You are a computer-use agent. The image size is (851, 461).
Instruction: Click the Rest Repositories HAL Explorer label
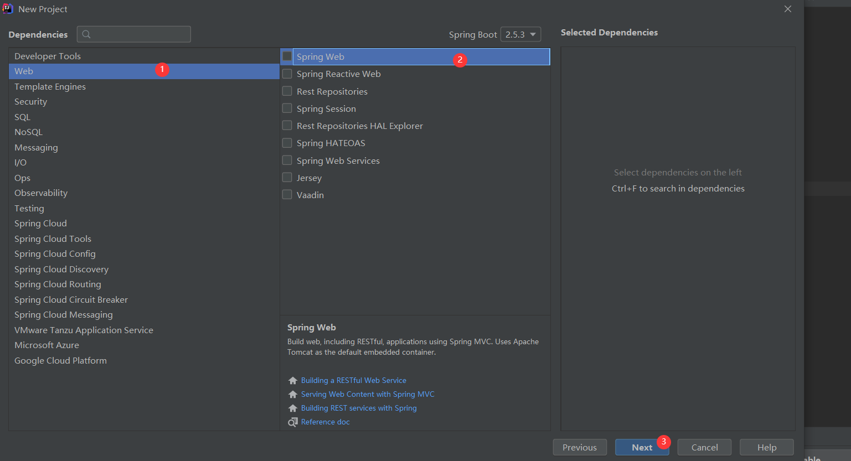[x=360, y=126]
